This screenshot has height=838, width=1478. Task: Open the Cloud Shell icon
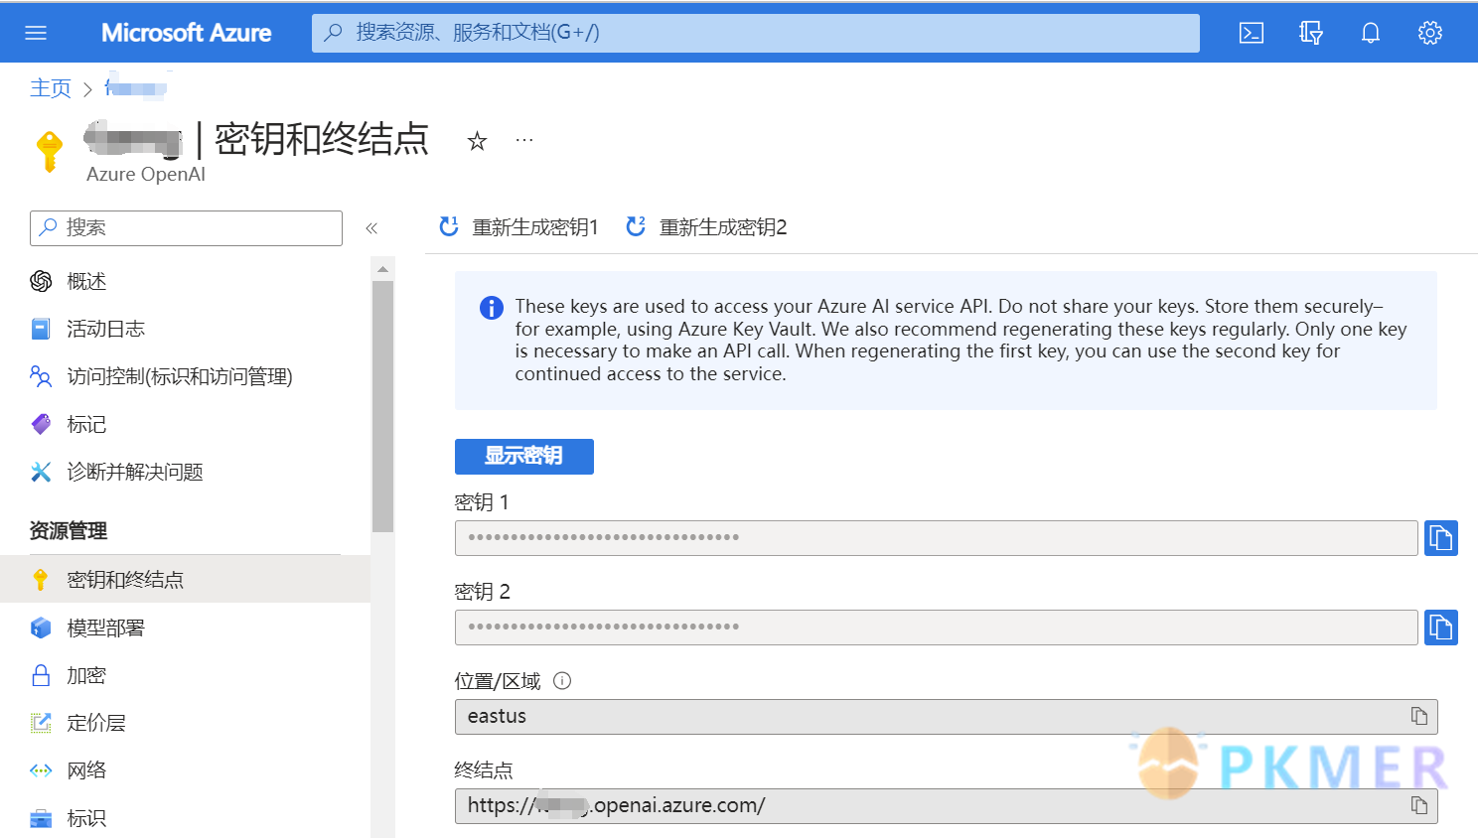[x=1252, y=33]
